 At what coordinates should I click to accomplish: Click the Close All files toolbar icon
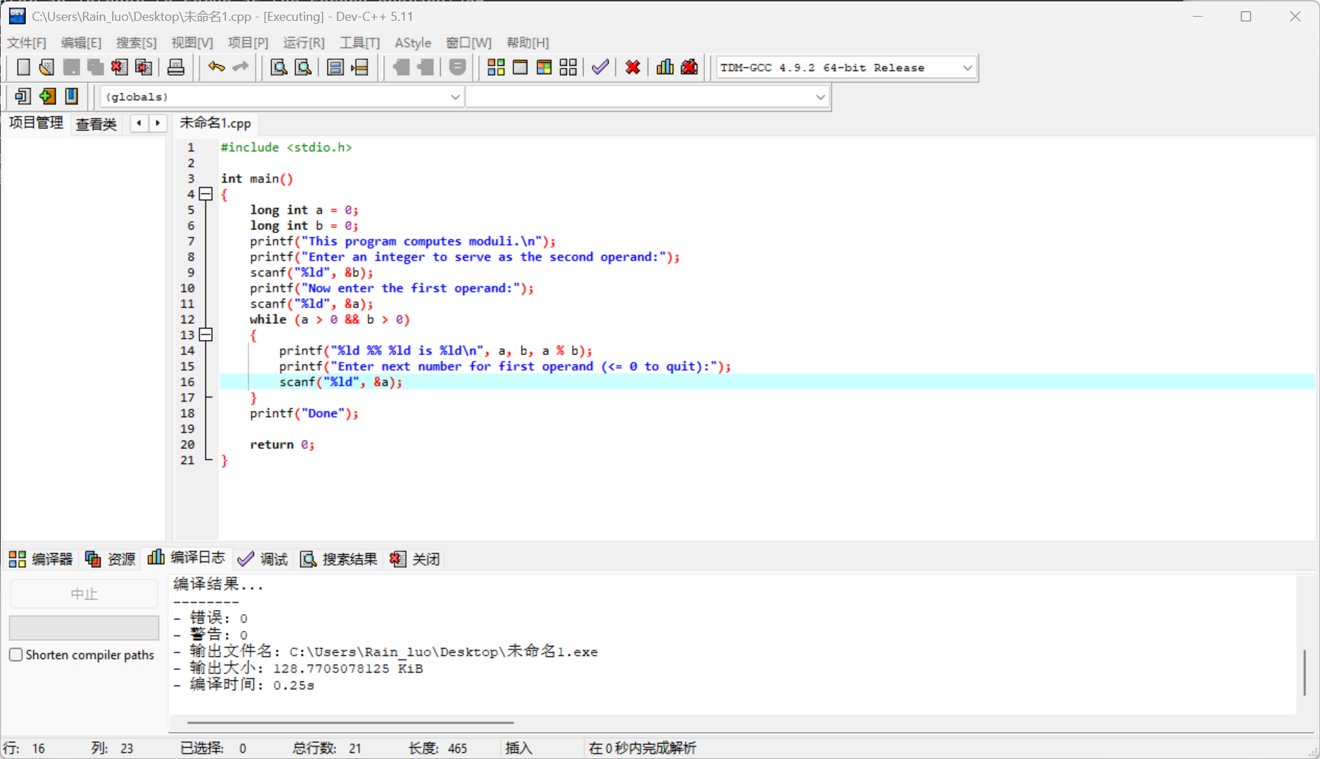click(143, 67)
